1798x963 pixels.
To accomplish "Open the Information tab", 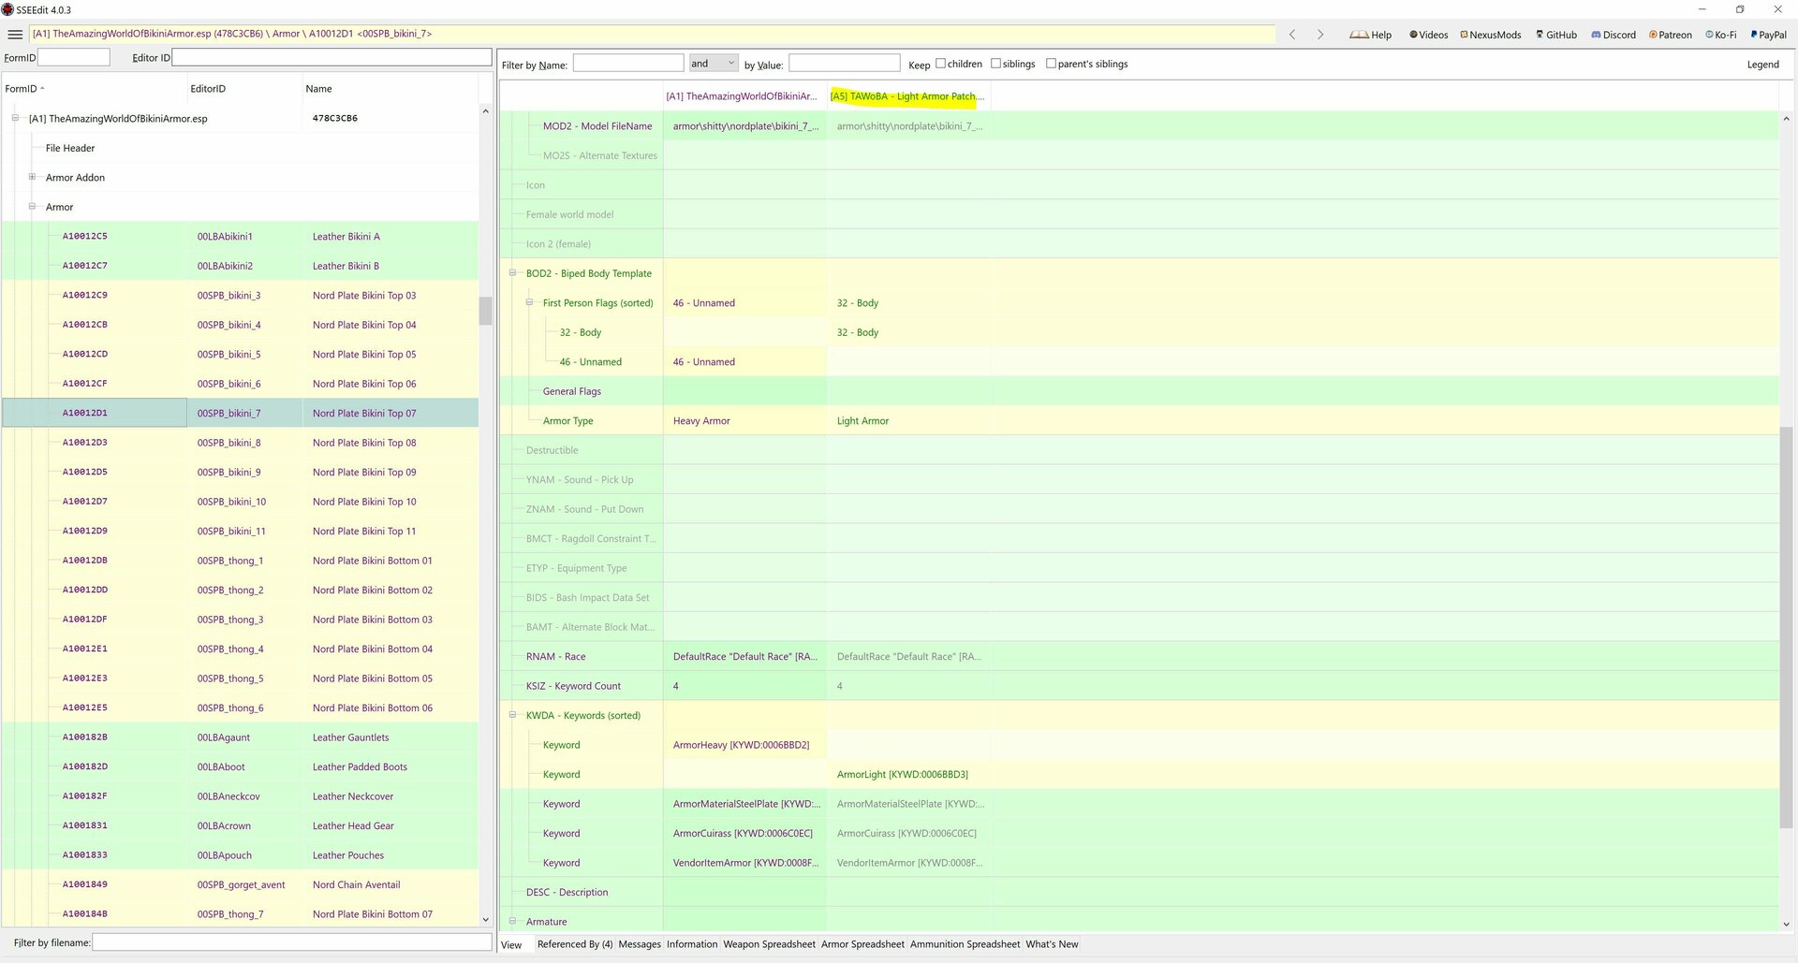I will point(692,944).
